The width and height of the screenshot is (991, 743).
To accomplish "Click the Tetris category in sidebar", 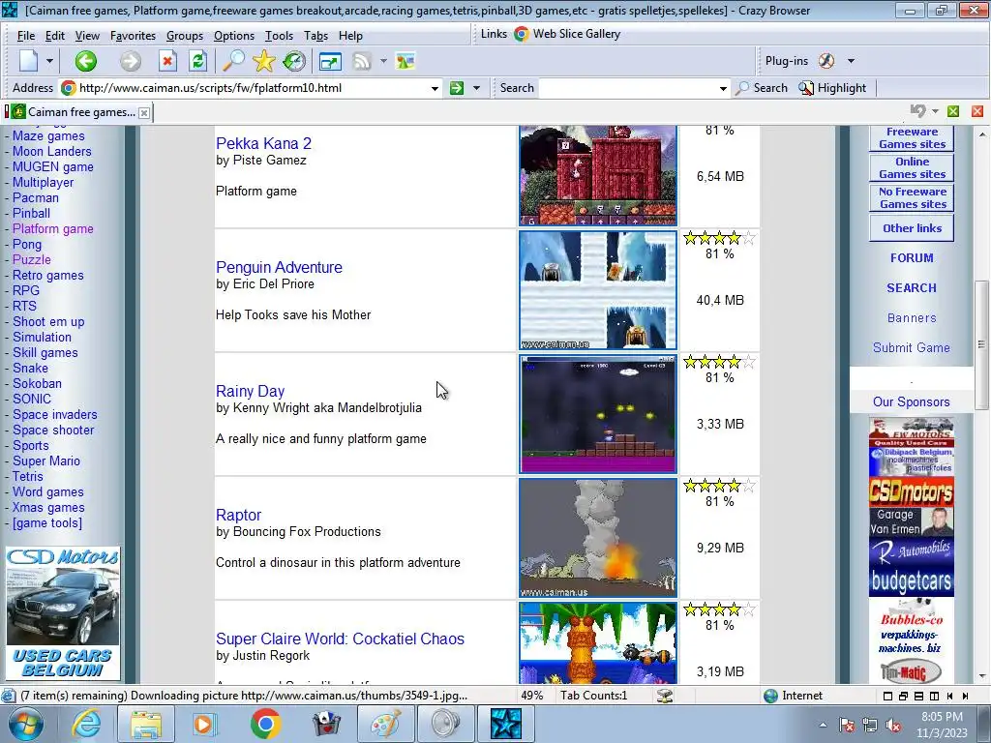I will (28, 476).
